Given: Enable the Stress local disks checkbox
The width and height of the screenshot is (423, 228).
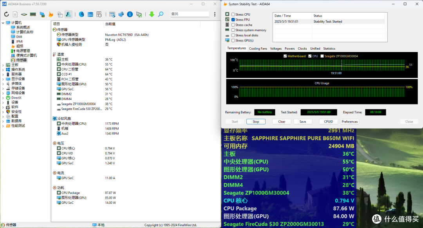Looking at the screenshot, I should pos(233,35).
